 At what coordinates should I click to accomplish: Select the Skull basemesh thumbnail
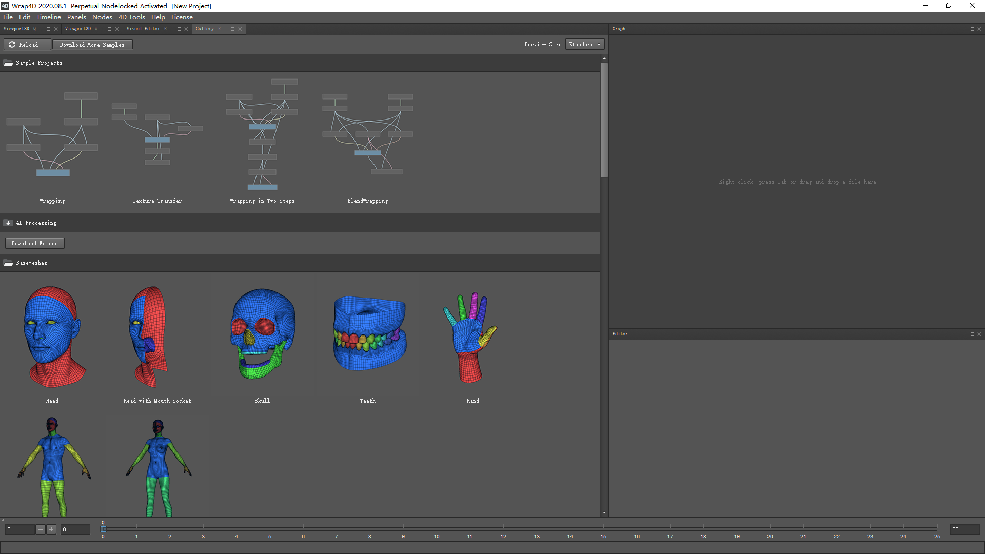coord(262,336)
